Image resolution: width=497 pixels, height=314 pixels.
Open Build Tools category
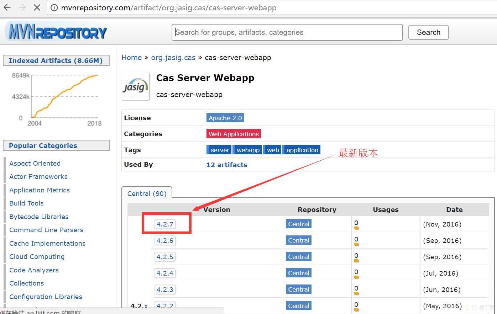coord(26,203)
